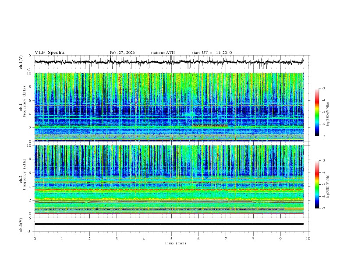Click ch.2 frequency axis tick "10"
The width and height of the screenshot is (347, 268).
click(30, 145)
